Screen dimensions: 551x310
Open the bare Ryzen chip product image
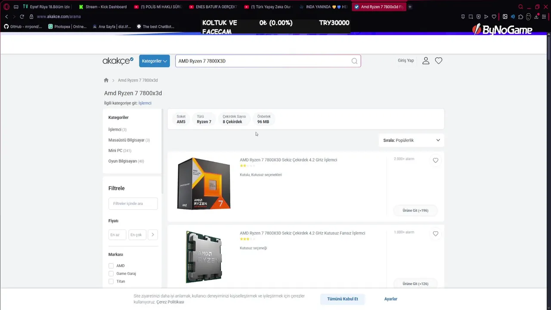(x=204, y=257)
